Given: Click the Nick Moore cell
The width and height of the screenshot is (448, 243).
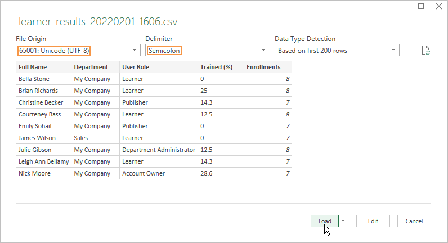Looking at the screenshot, I should 44,173.
